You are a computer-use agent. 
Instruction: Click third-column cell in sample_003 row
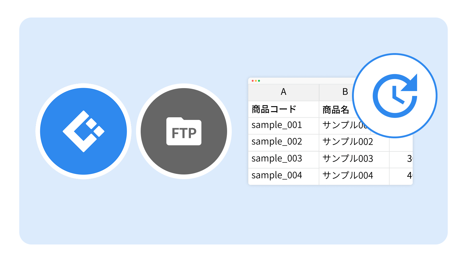(401, 160)
